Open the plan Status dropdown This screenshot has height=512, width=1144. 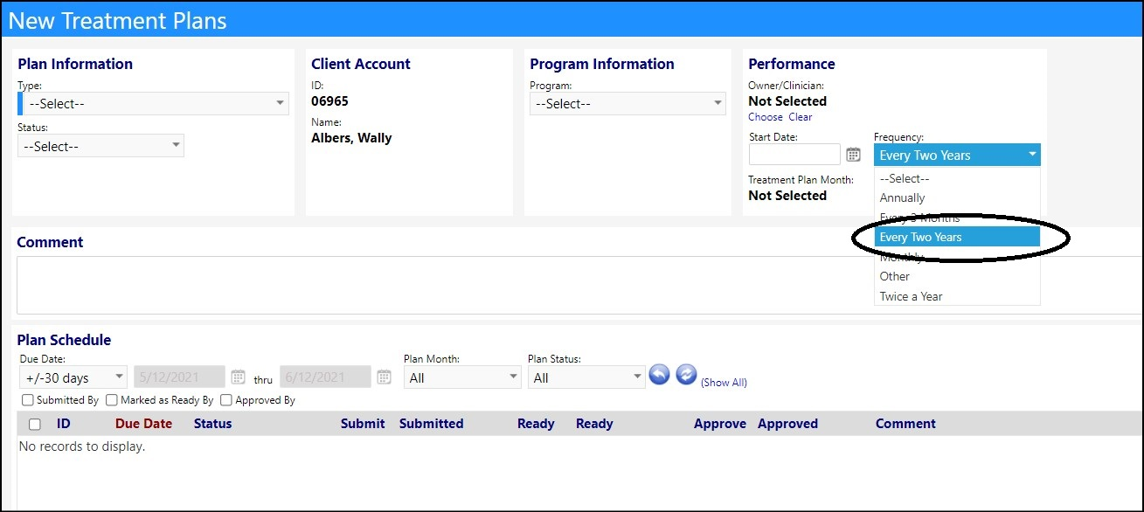tap(101, 147)
